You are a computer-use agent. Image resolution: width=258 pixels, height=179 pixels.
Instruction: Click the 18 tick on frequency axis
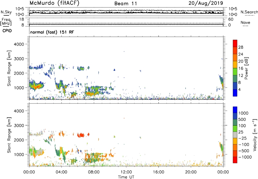pos(22,19)
